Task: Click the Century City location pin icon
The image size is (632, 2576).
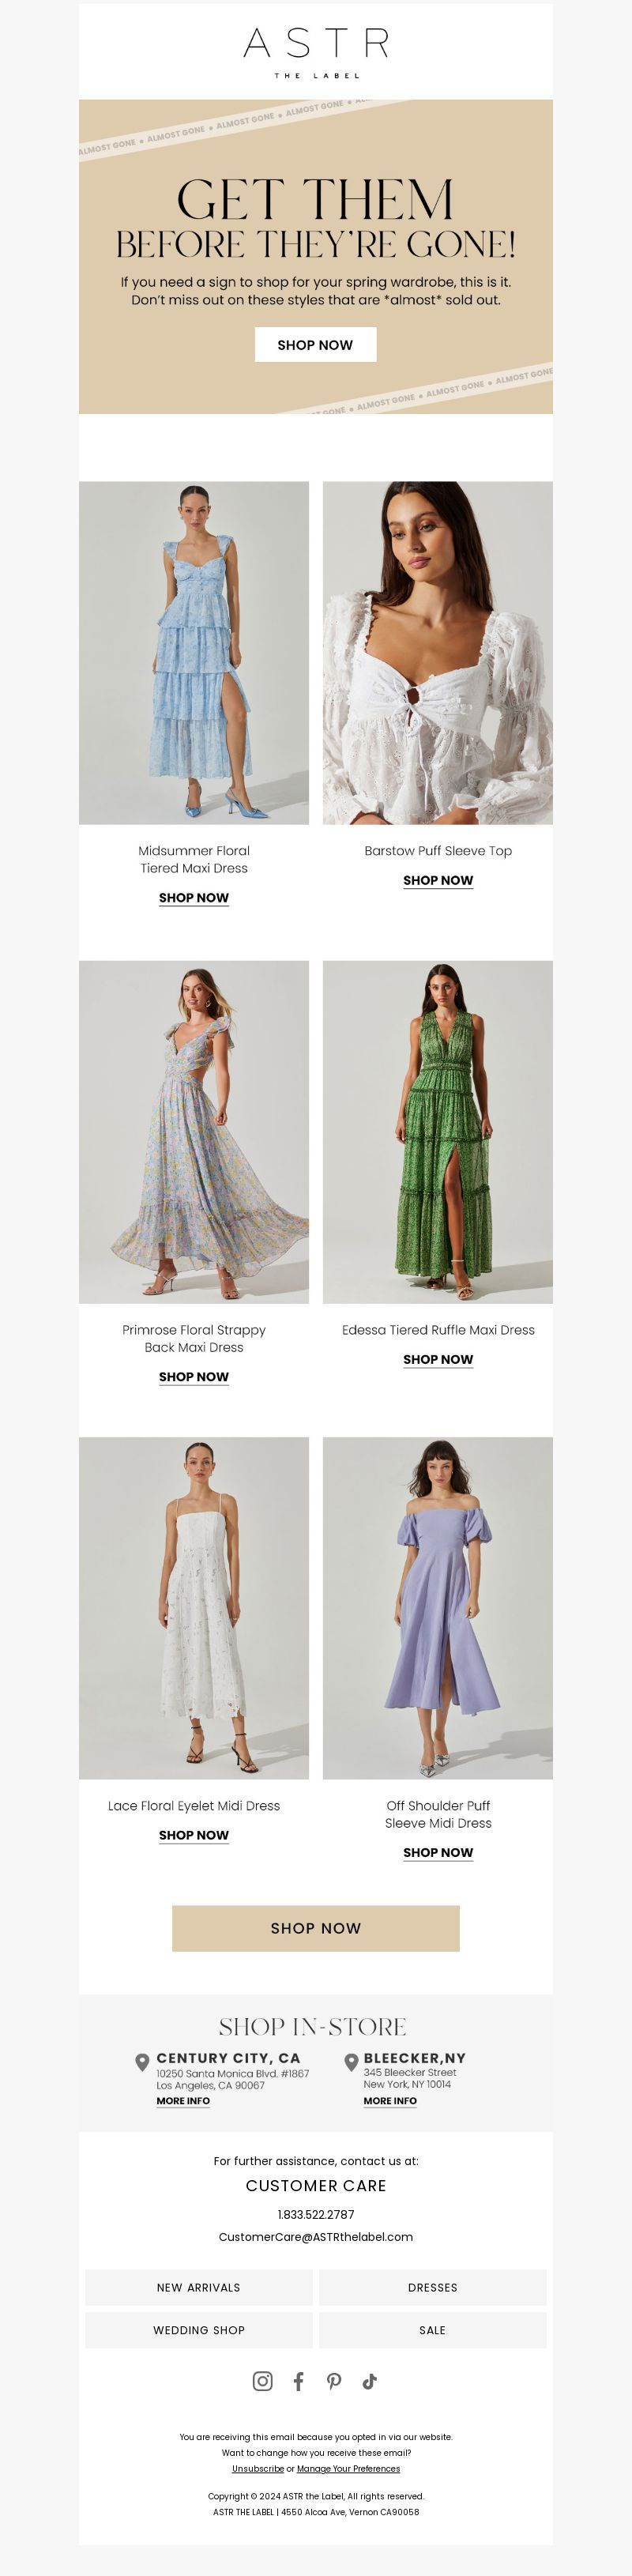Action: pyautogui.click(x=143, y=2062)
